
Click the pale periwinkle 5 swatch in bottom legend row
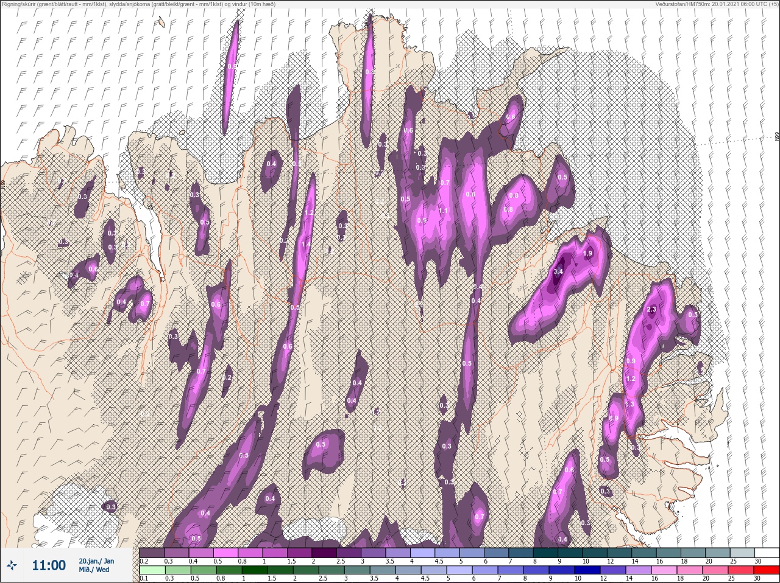click(x=459, y=570)
